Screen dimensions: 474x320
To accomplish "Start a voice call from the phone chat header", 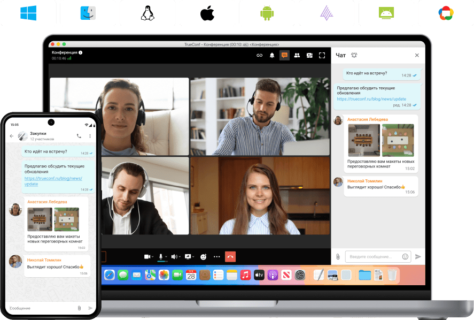I will [79, 136].
